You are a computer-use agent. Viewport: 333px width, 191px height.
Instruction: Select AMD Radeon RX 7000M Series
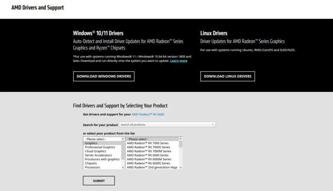[x=152, y=151]
